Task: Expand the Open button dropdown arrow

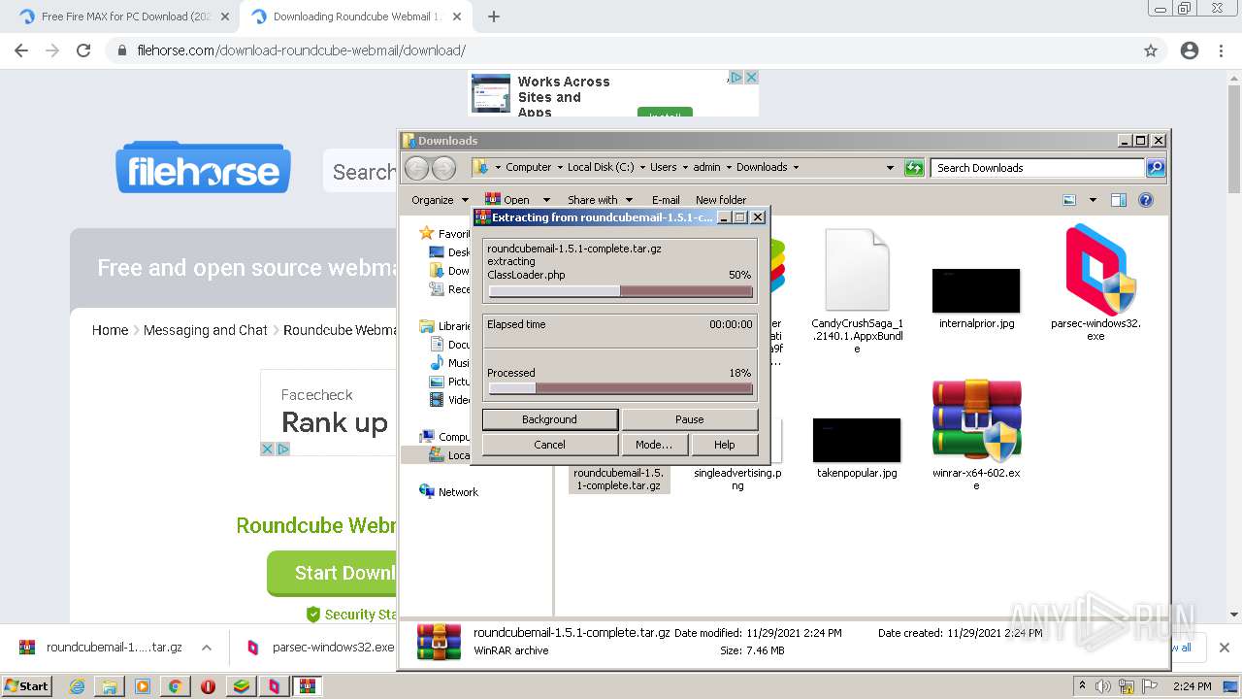Action: point(546,200)
